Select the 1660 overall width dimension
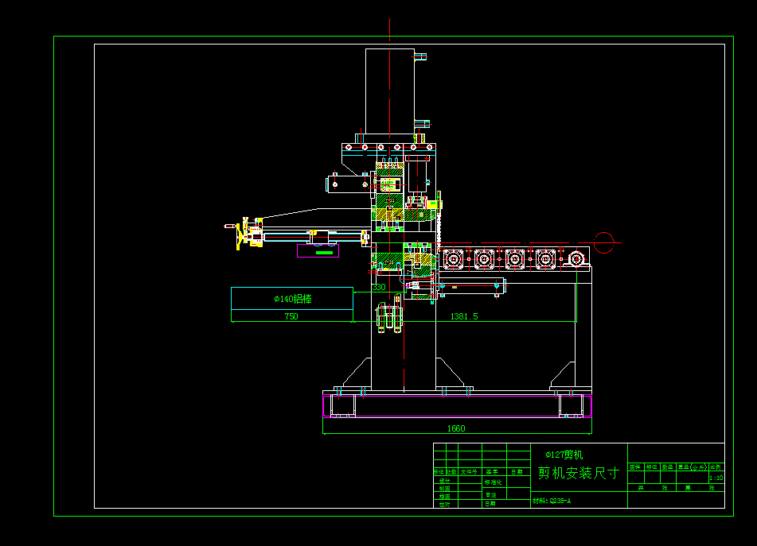 (x=456, y=428)
